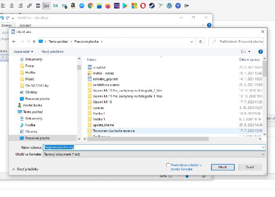275x197 pixels.
Task: Open the Usporiadať dropdown menu
Action: coord(23,51)
